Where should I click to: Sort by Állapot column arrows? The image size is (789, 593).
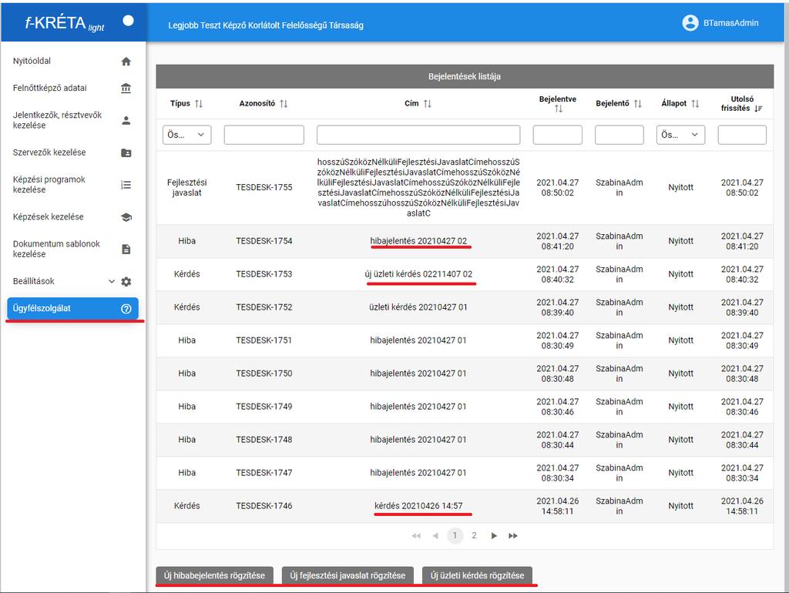[x=695, y=104]
